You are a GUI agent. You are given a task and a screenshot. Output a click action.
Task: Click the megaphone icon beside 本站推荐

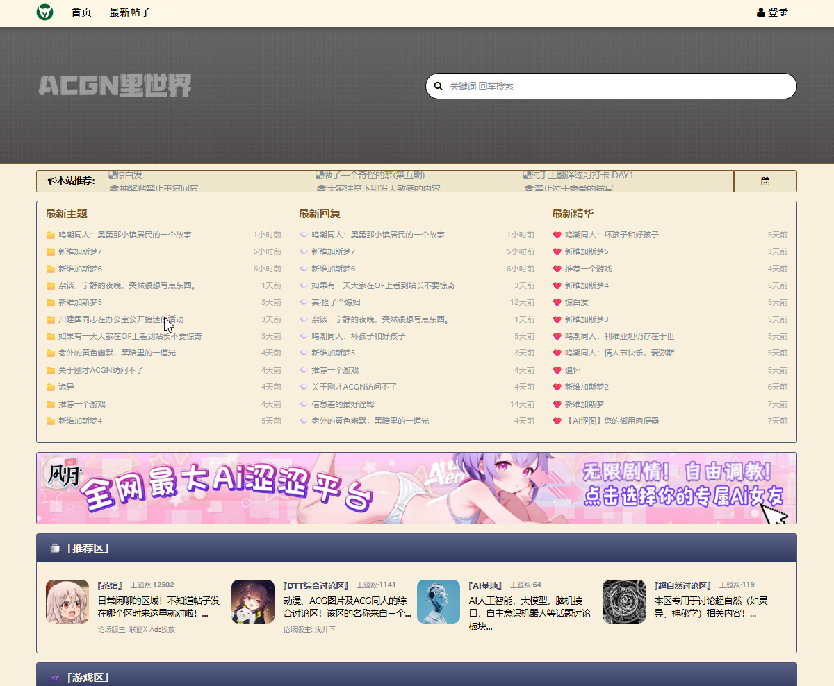tap(52, 179)
